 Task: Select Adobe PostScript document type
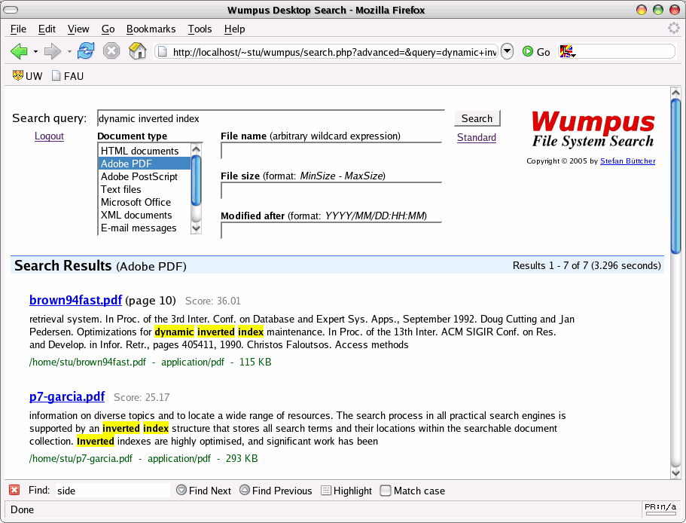coord(139,176)
